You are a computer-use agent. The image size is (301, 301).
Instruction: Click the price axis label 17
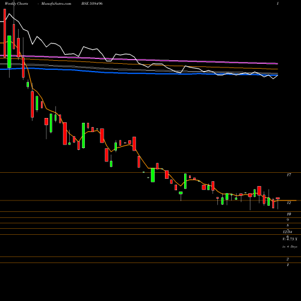click(x=289, y=175)
